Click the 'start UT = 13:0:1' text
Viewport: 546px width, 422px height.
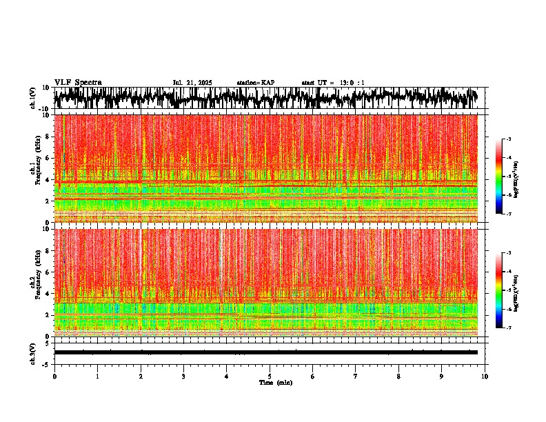(x=333, y=83)
